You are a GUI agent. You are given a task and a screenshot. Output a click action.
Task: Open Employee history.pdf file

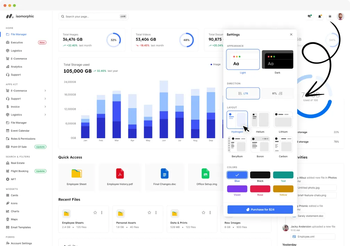(120, 177)
